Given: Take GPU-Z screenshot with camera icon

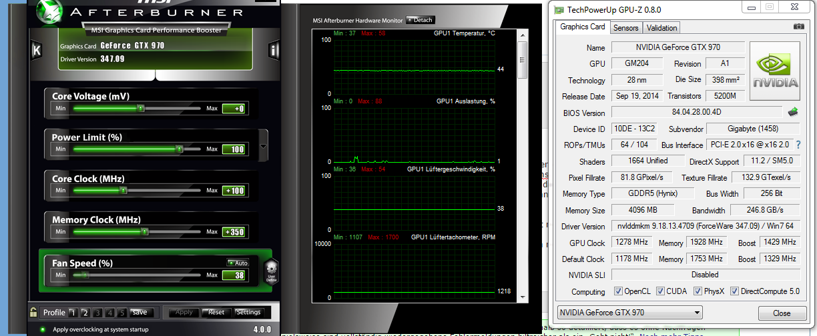Looking at the screenshot, I should coord(798,27).
